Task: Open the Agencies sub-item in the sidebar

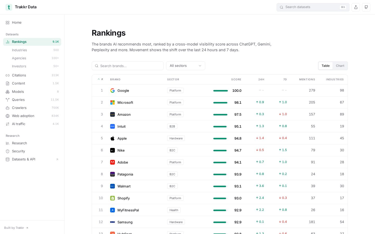Action: pos(32,58)
